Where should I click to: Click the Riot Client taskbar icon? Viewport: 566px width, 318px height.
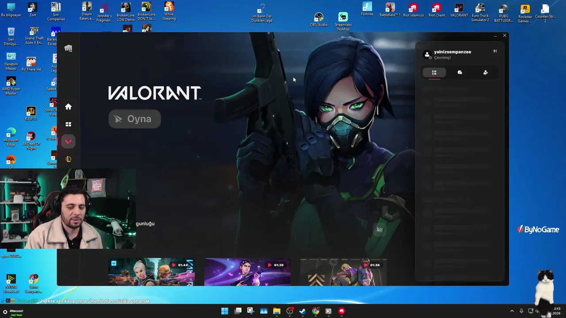tap(341, 311)
